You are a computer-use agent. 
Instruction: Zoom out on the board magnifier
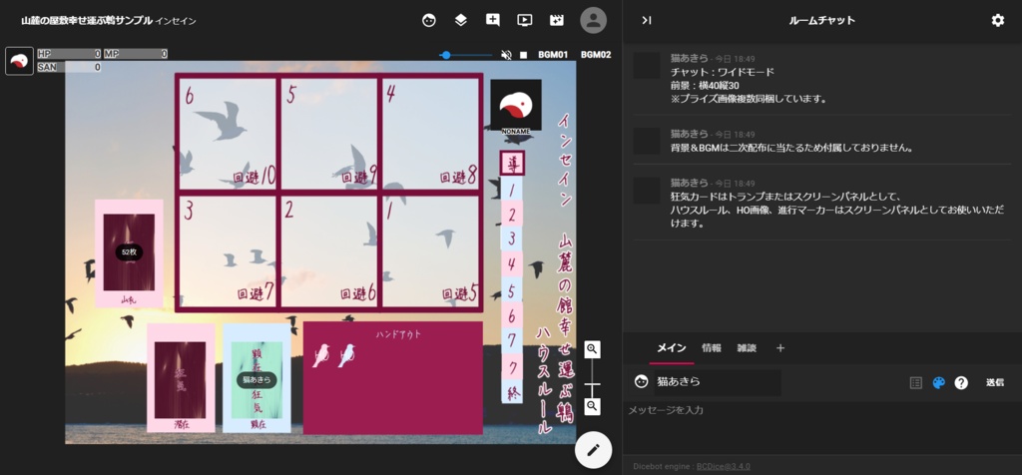pyautogui.click(x=592, y=406)
